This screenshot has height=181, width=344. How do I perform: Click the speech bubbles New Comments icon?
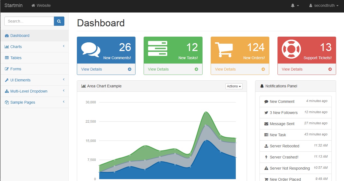(x=90, y=50)
